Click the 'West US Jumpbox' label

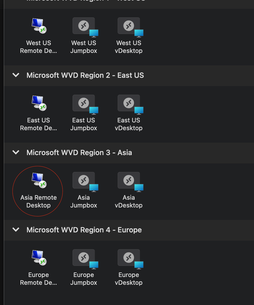coord(84,47)
